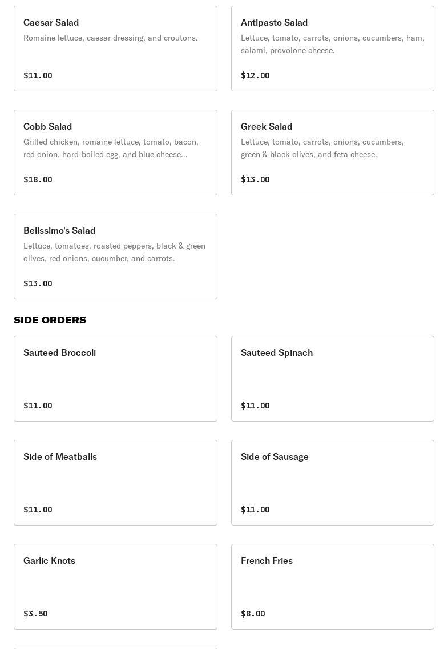
Task: Select the French Fries side order
Action: click(332, 587)
